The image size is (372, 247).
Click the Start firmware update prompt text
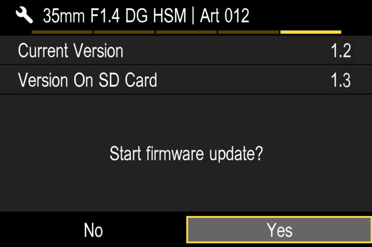coord(186,154)
